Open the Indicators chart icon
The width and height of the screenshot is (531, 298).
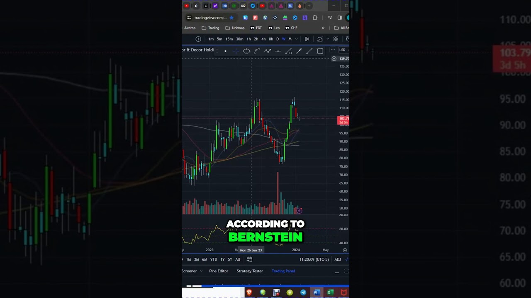click(320, 39)
